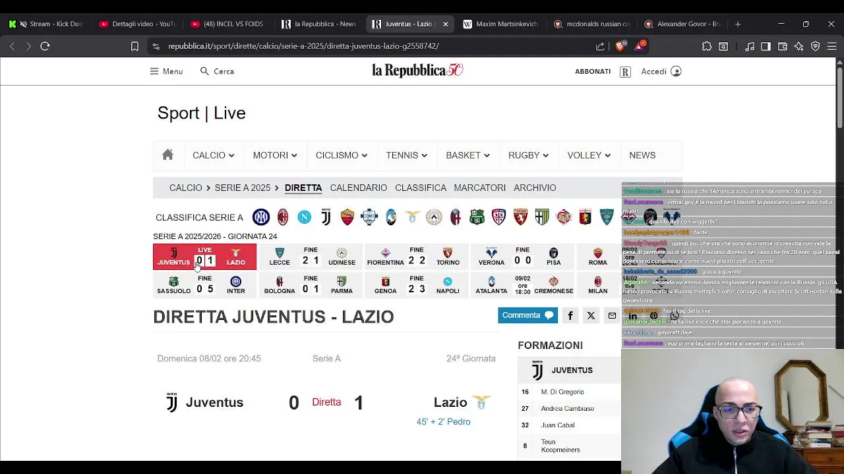844x474 pixels.
Task: Select the DIRETTA tab
Action: point(303,188)
